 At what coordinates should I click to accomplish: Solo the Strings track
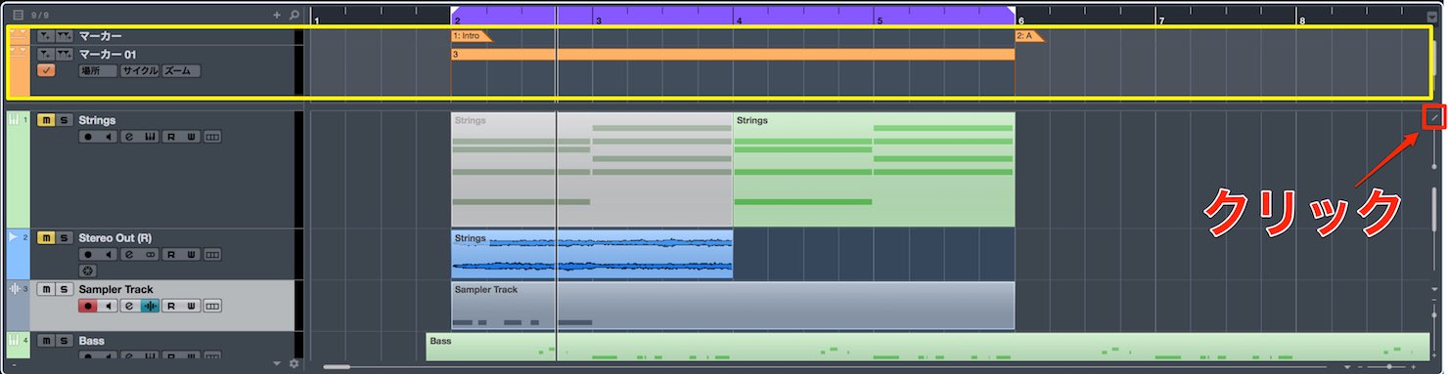point(64,120)
